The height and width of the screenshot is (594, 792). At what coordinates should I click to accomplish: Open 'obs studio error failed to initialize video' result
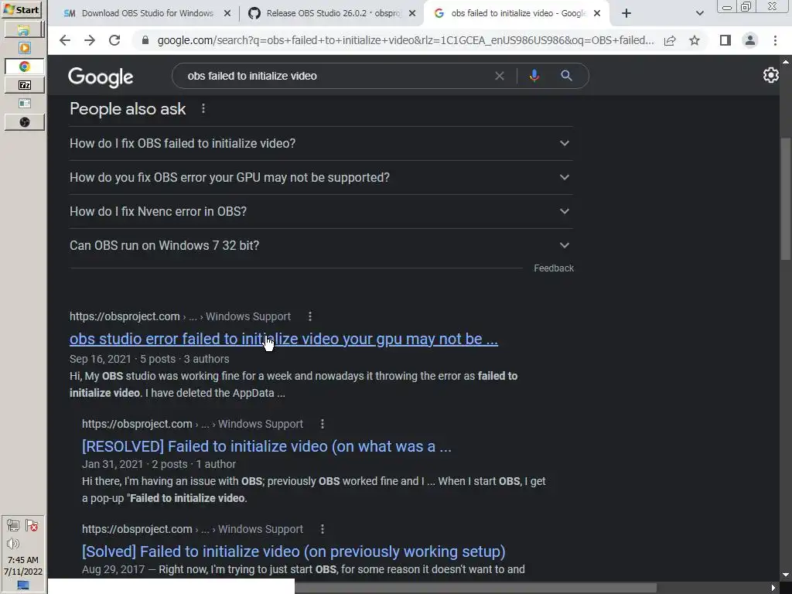click(x=283, y=339)
